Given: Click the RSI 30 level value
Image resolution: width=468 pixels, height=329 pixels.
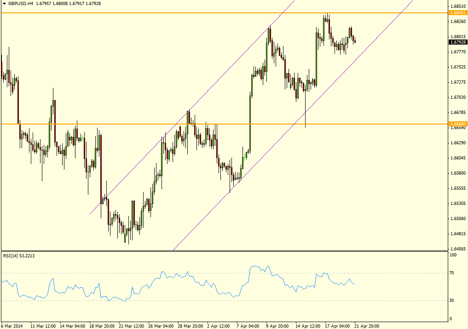Looking at the screenshot, I should pyautogui.click(x=451, y=300).
